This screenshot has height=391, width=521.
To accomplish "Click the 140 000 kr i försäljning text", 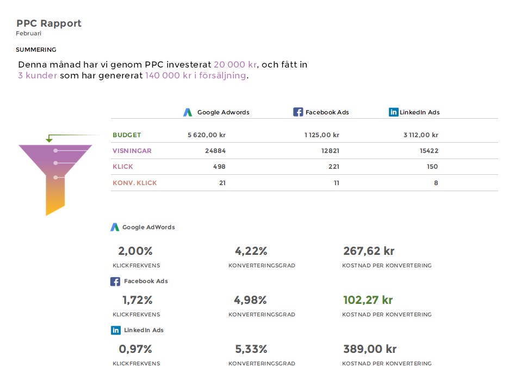I will point(196,76).
